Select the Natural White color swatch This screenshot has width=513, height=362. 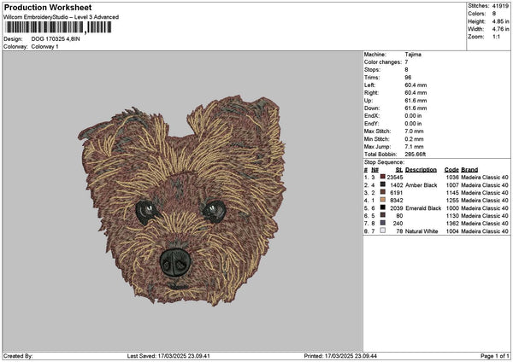click(x=383, y=231)
